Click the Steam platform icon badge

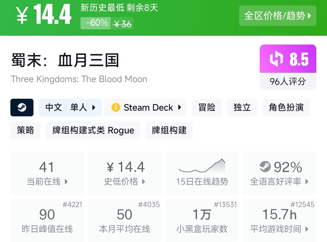click(x=22, y=108)
